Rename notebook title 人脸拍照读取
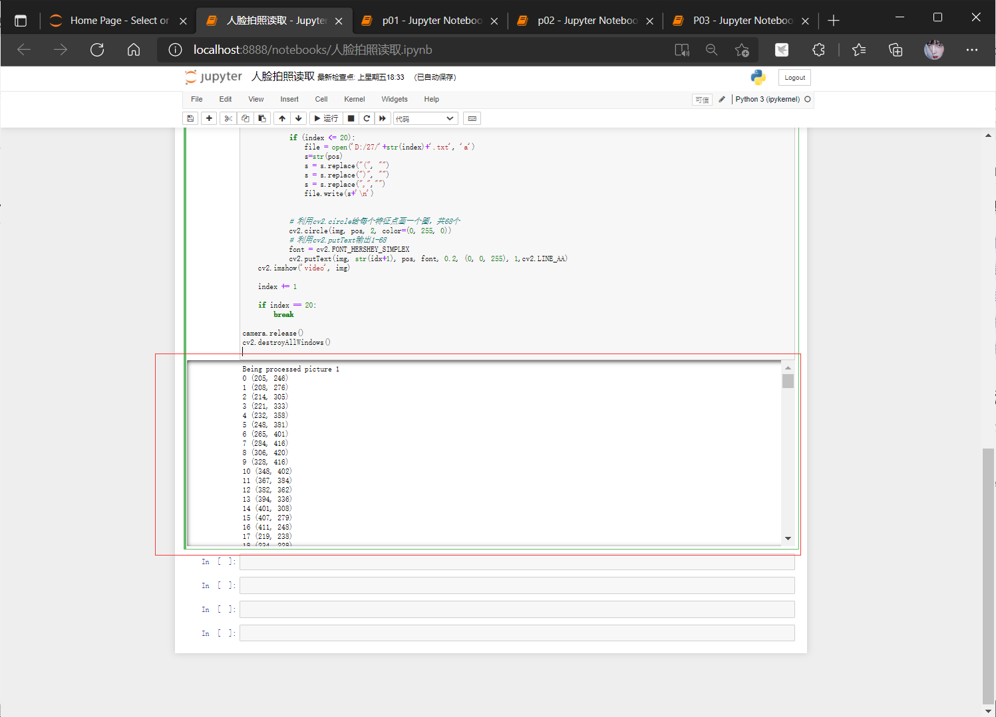The height and width of the screenshot is (717, 996). pos(283,76)
